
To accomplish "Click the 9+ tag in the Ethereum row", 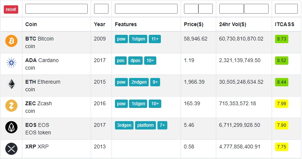I will point(155,82).
